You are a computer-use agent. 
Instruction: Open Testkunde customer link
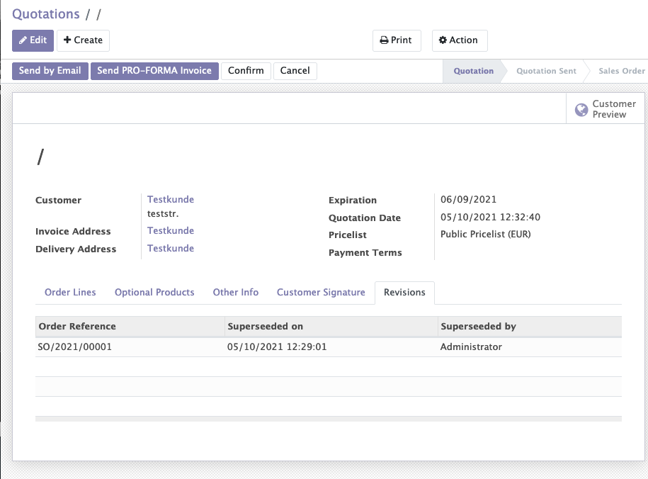[x=171, y=199]
